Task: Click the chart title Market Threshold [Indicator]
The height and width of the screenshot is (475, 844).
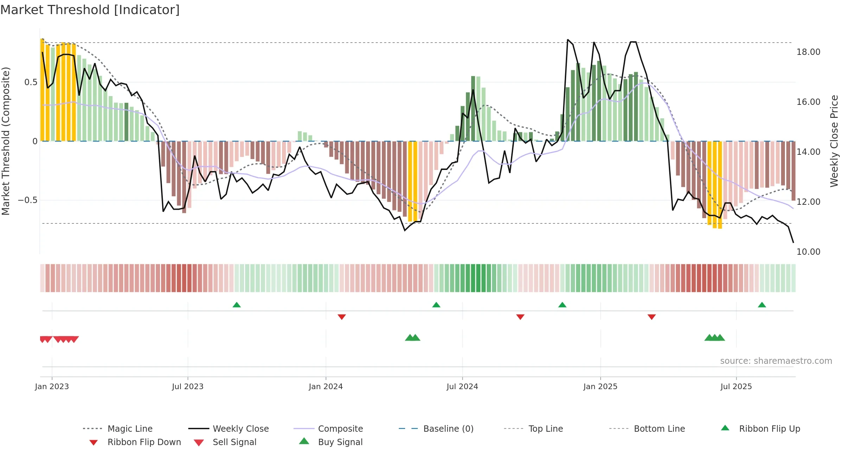Action: click(x=90, y=10)
